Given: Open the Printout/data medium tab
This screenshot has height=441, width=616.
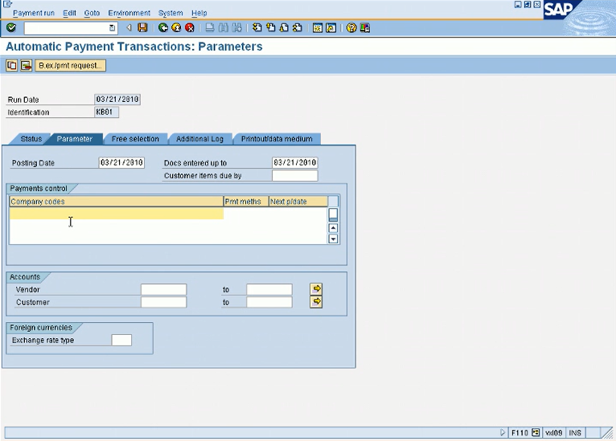Looking at the screenshot, I should tap(277, 139).
